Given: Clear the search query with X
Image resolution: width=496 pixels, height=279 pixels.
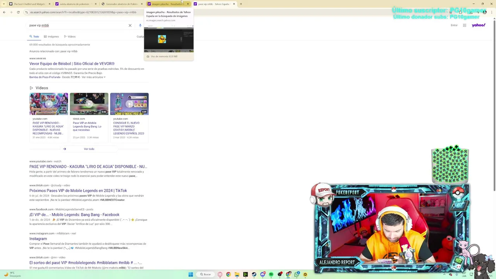Looking at the screenshot, I should tap(130, 26).
